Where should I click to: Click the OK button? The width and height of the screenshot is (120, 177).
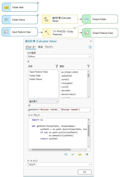(x=85, y=172)
